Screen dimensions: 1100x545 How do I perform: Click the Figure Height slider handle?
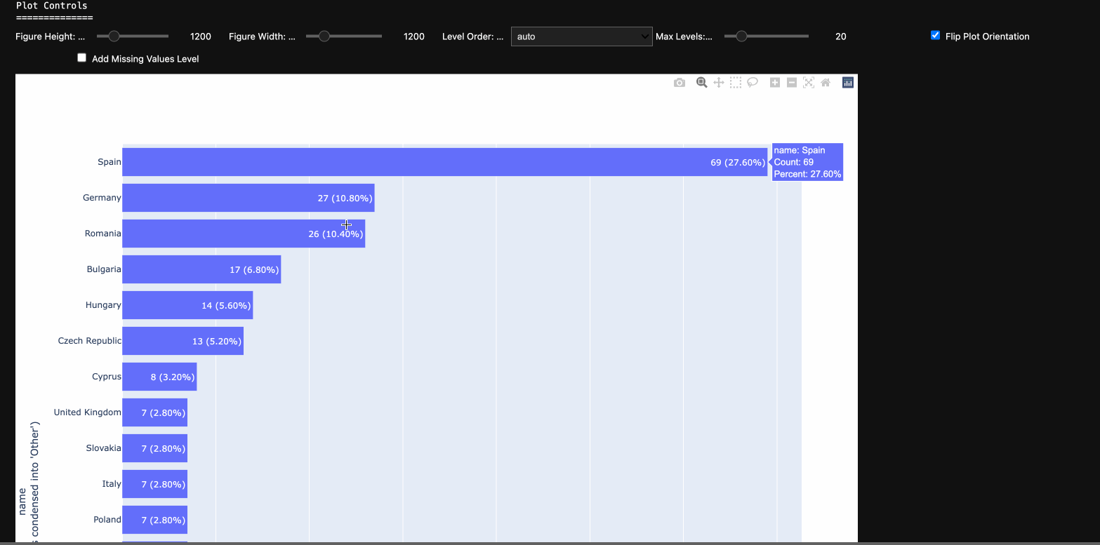pos(114,36)
